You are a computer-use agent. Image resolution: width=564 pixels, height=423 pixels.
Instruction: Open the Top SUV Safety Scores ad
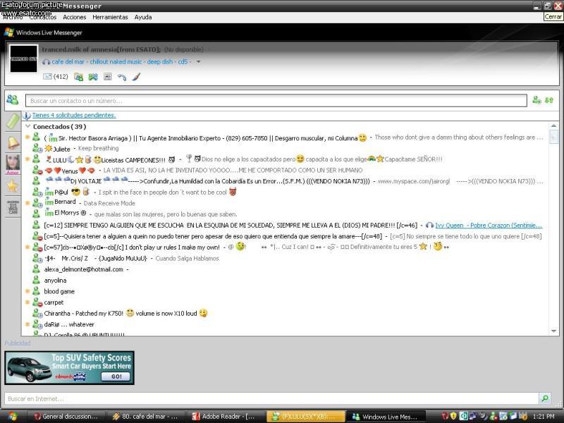(69, 367)
